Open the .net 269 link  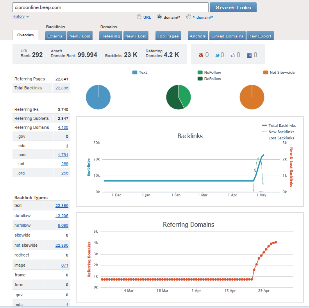pyautogui.click(x=65, y=164)
